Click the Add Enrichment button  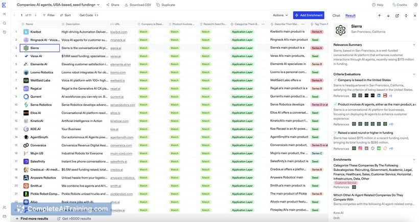point(309,15)
